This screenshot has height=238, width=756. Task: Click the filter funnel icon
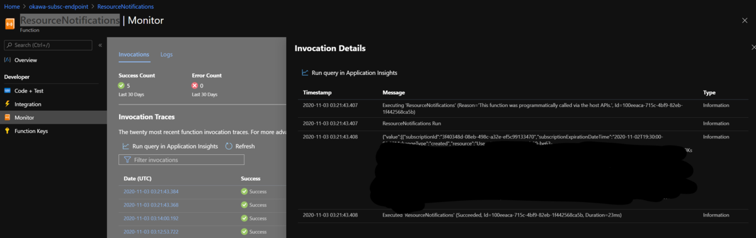pos(127,160)
